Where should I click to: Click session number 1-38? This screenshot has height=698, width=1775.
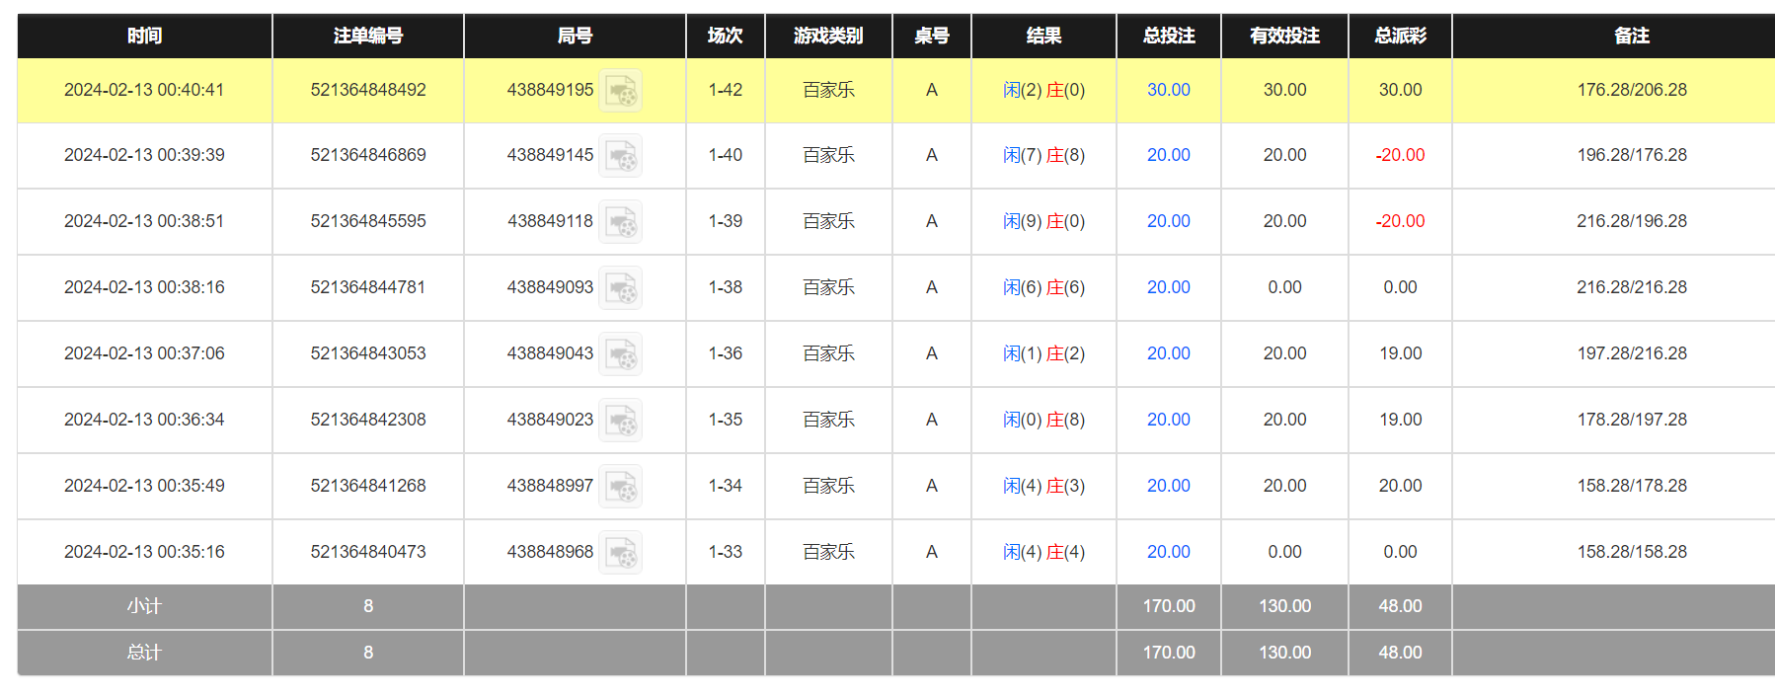pos(726,287)
